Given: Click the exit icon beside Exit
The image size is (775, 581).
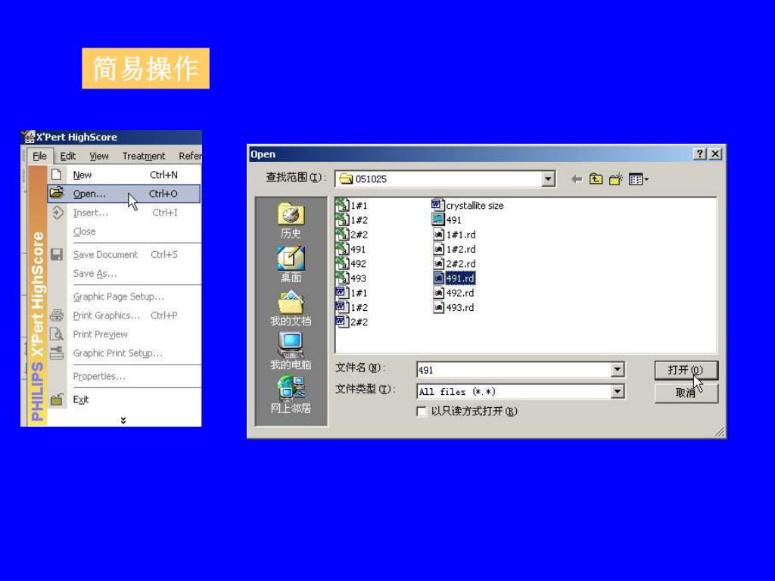Looking at the screenshot, I should coord(57,399).
